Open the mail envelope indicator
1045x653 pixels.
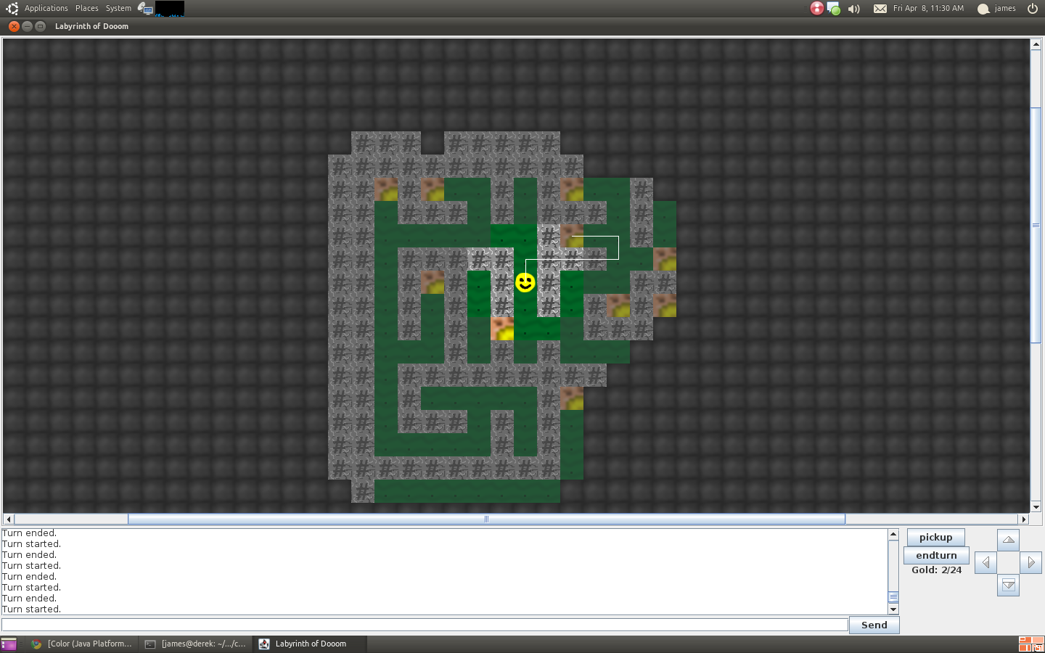(880, 9)
